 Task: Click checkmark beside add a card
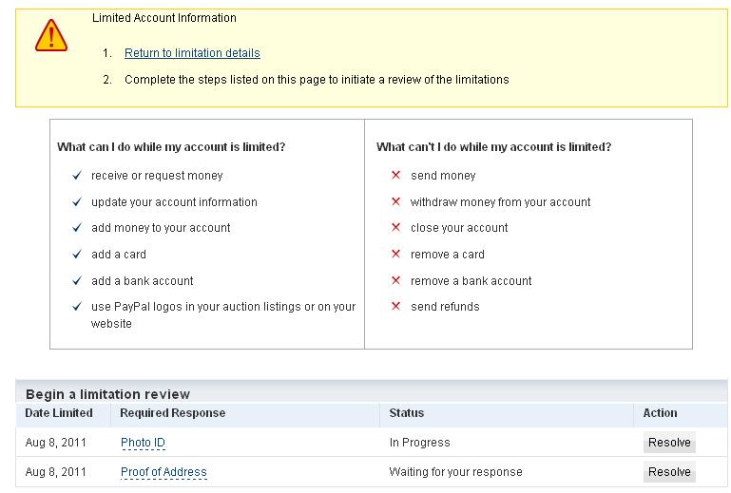coord(77,255)
